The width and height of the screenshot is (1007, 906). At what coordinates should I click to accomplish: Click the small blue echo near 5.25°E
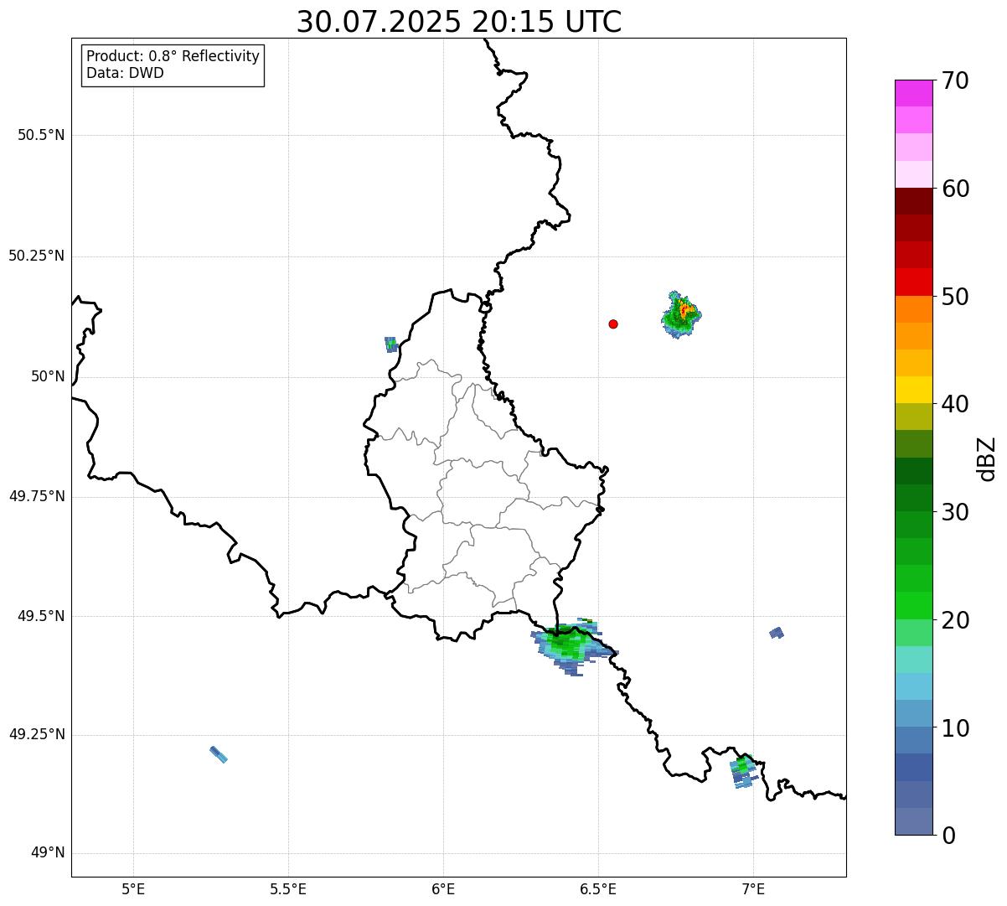point(219,754)
